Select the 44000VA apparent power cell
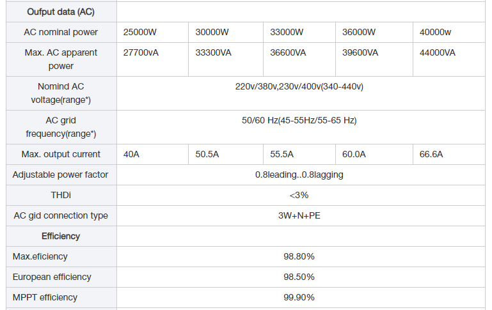 click(449, 59)
